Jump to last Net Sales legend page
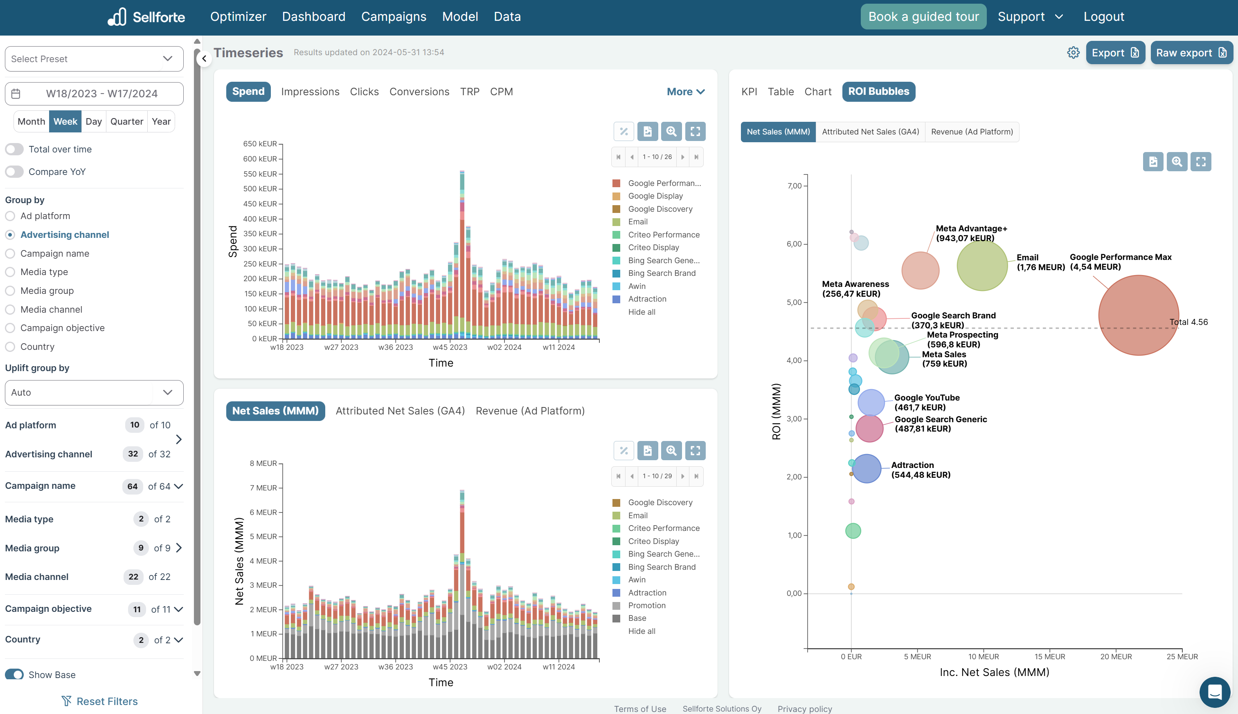This screenshot has width=1238, height=714. click(x=696, y=476)
